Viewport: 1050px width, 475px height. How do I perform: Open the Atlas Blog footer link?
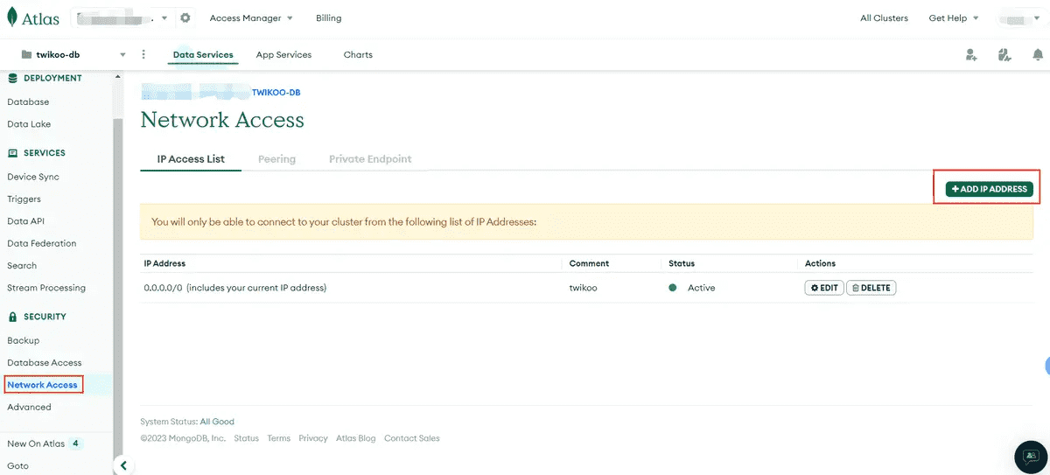(355, 438)
